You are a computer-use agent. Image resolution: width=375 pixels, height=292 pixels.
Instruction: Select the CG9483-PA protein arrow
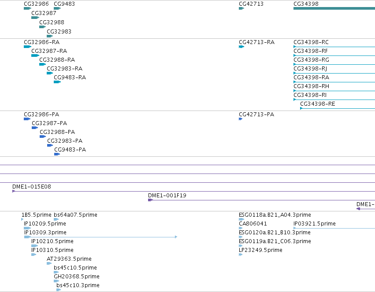click(57, 154)
